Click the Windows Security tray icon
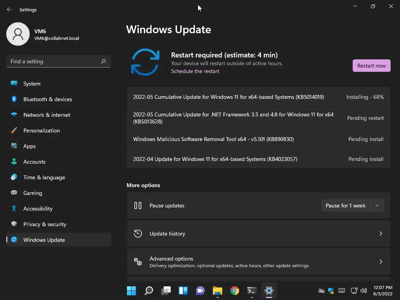 point(331,291)
